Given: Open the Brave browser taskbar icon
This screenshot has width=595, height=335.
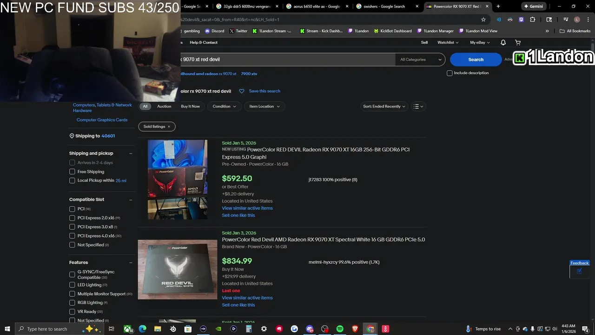Looking at the screenshot, I should pos(355,329).
